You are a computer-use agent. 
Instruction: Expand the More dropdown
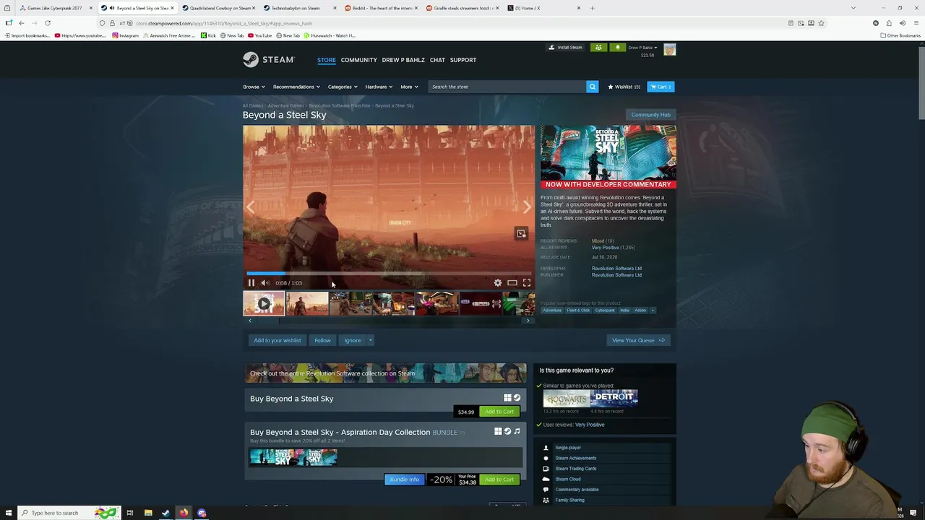coord(409,87)
